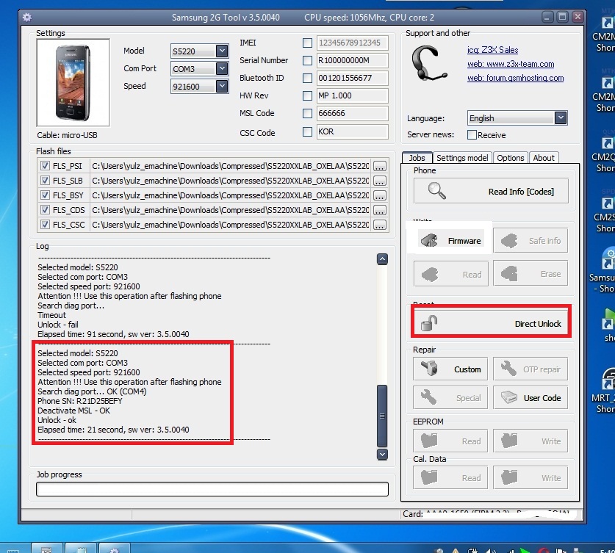The image size is (615, 553).
Task: Click the Serial Number input field
Action: (352, 60)
